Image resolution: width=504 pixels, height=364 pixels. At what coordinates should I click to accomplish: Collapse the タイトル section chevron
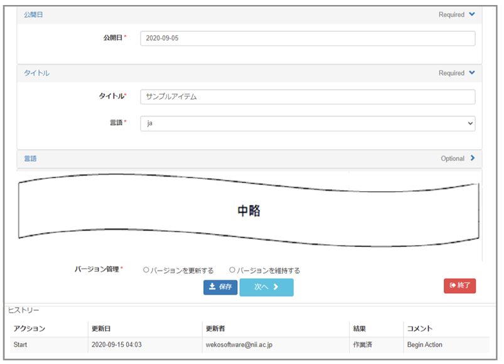coord(472,73)
